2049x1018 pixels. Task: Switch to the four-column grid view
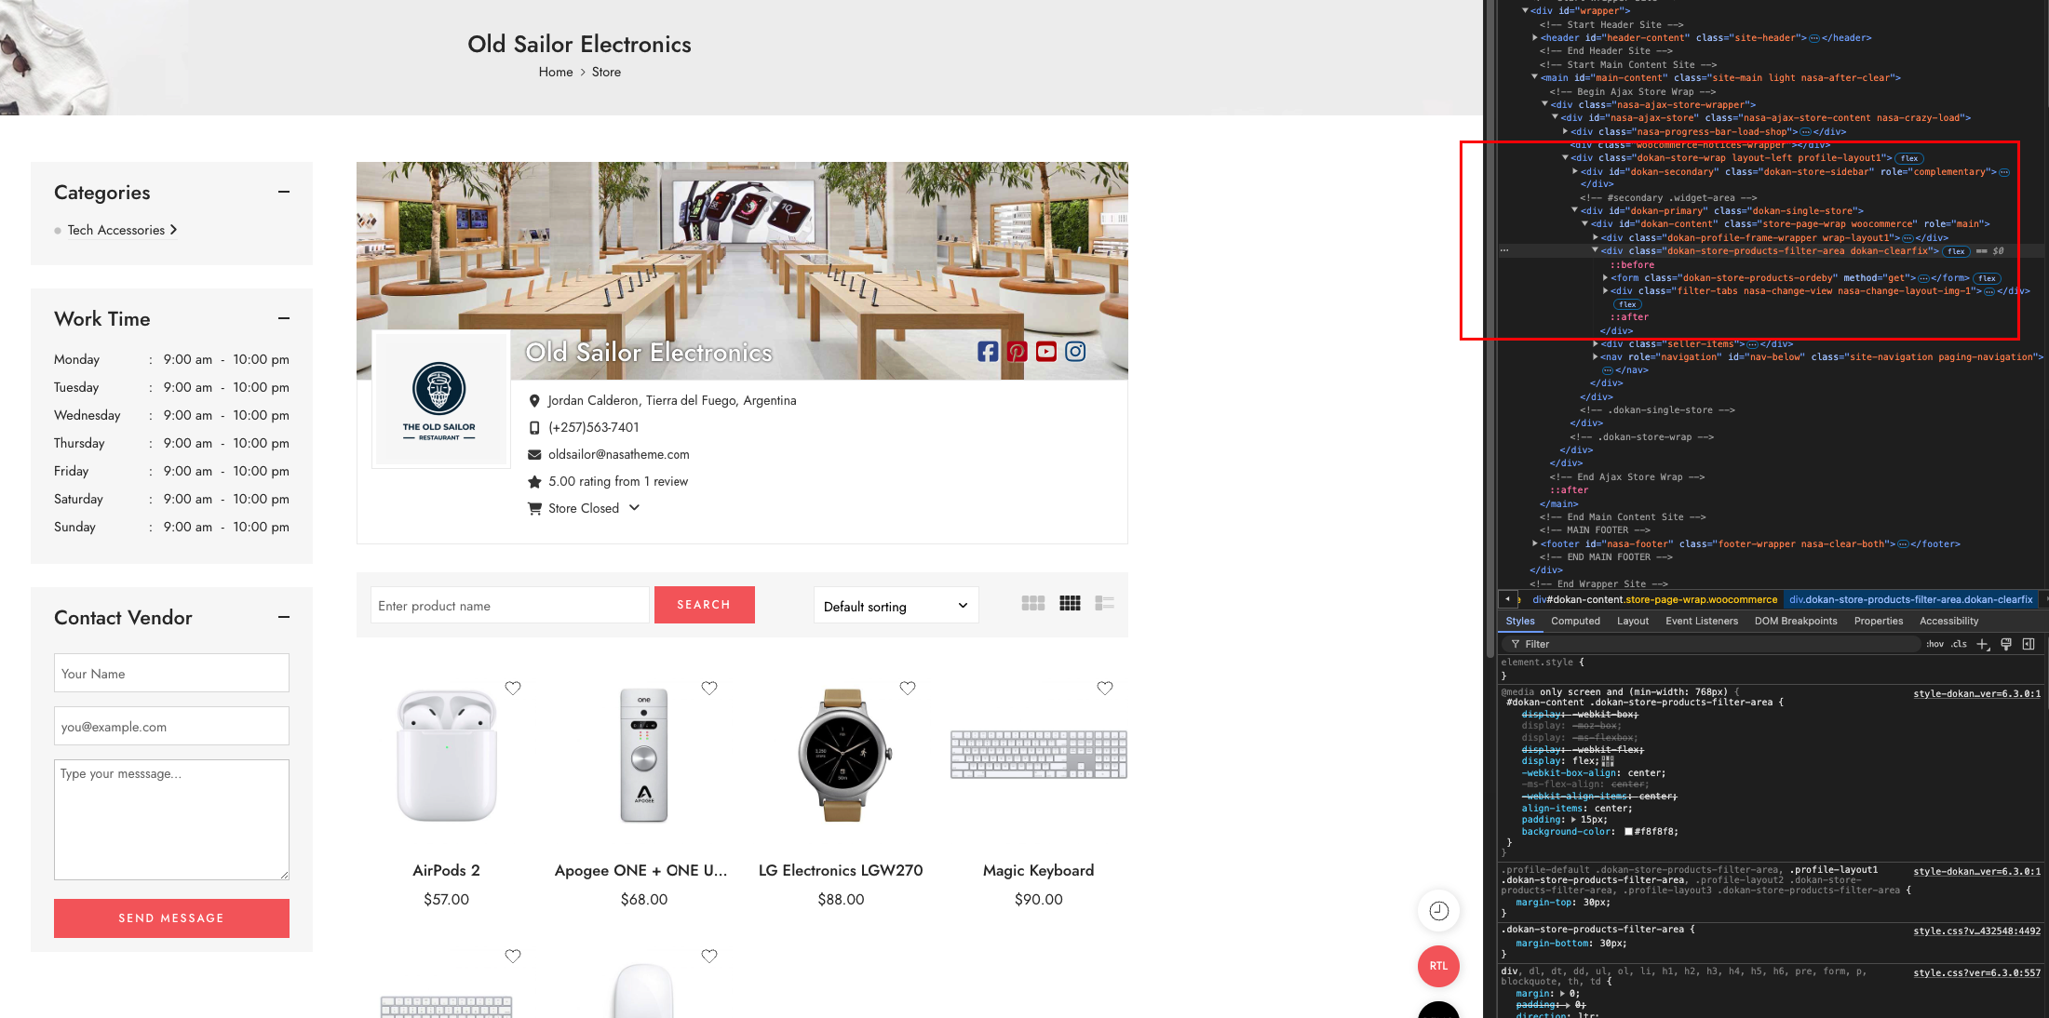(1070, 603)
